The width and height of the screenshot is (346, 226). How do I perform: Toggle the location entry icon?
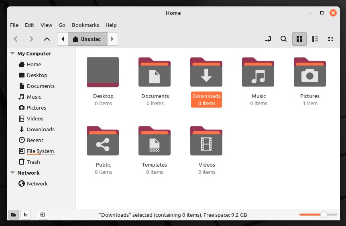268,39
